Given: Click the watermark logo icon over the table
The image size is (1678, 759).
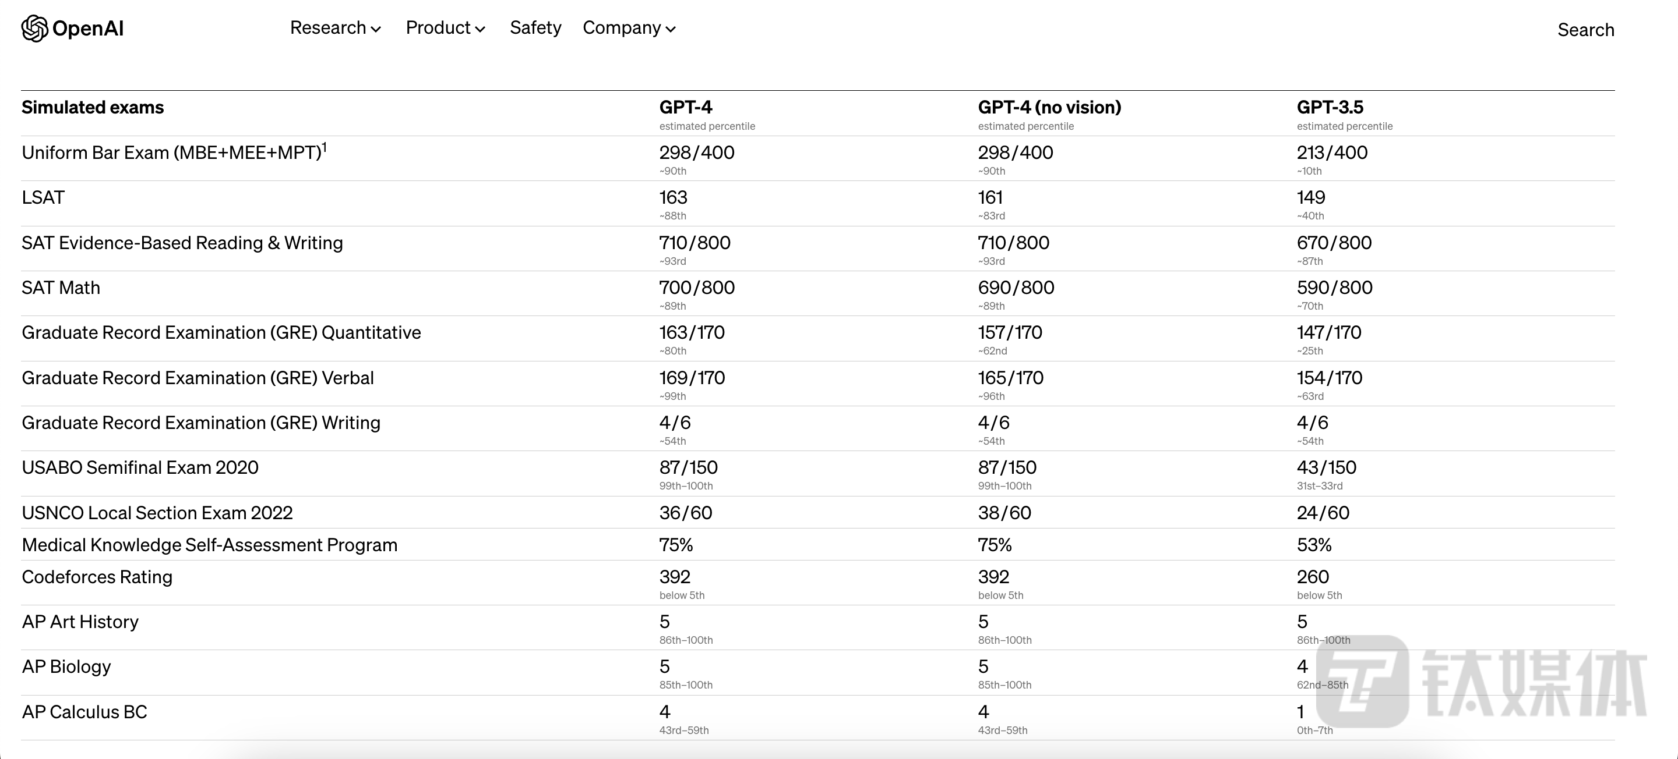Looking at the screenshot, I should coord(1363,681).
